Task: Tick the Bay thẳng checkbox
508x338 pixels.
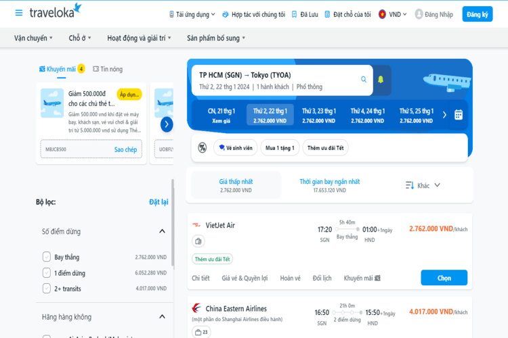Action: point(47,257)
